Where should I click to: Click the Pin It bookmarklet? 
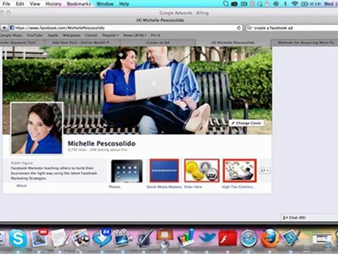click(155, 35)
